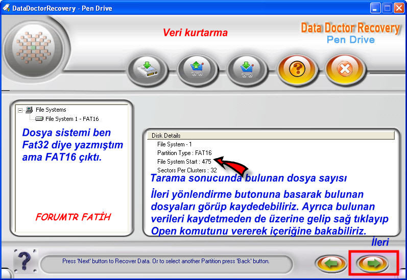The image size is (407, 280).
Task: Click the 'Press Next button to Recover Data' status text
Action: tap(166, 261)
